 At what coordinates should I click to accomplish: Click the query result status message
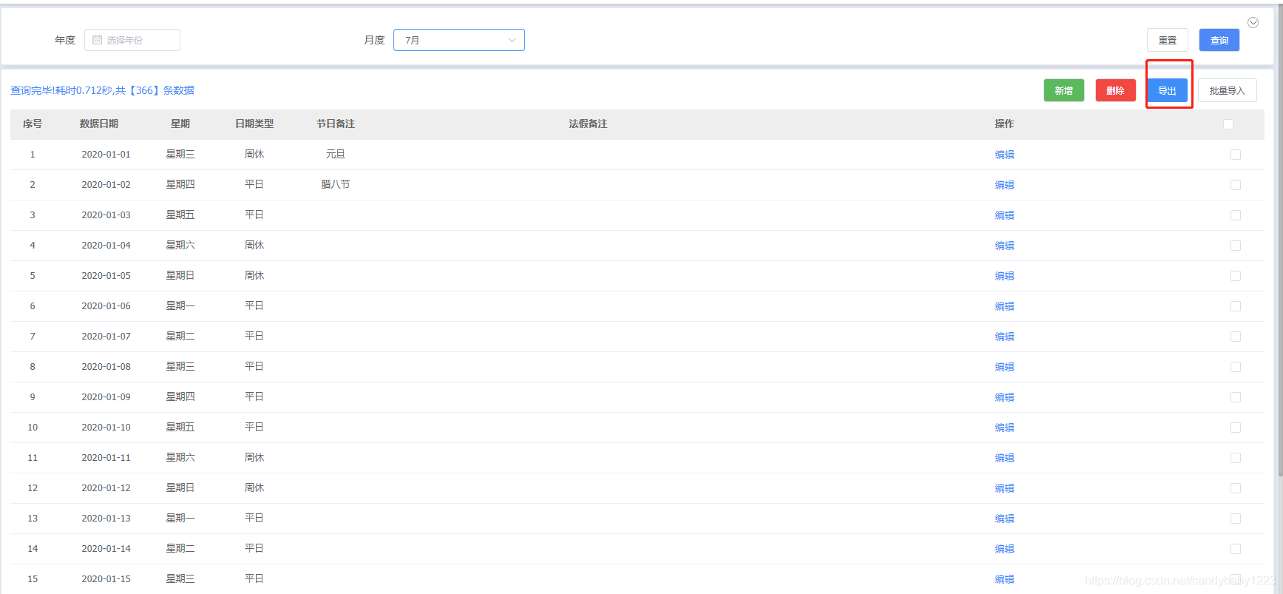(102, 90)
